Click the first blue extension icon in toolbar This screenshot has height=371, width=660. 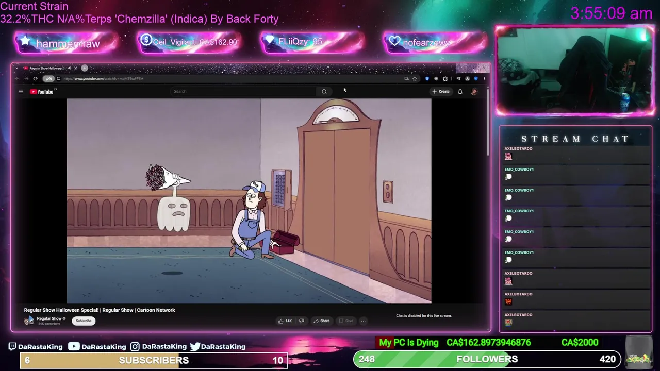point(427,79)
